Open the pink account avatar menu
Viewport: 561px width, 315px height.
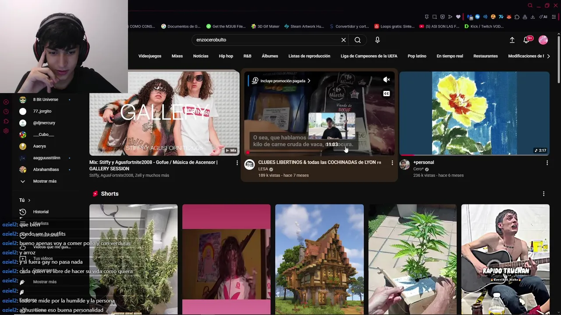pos(543,40)
